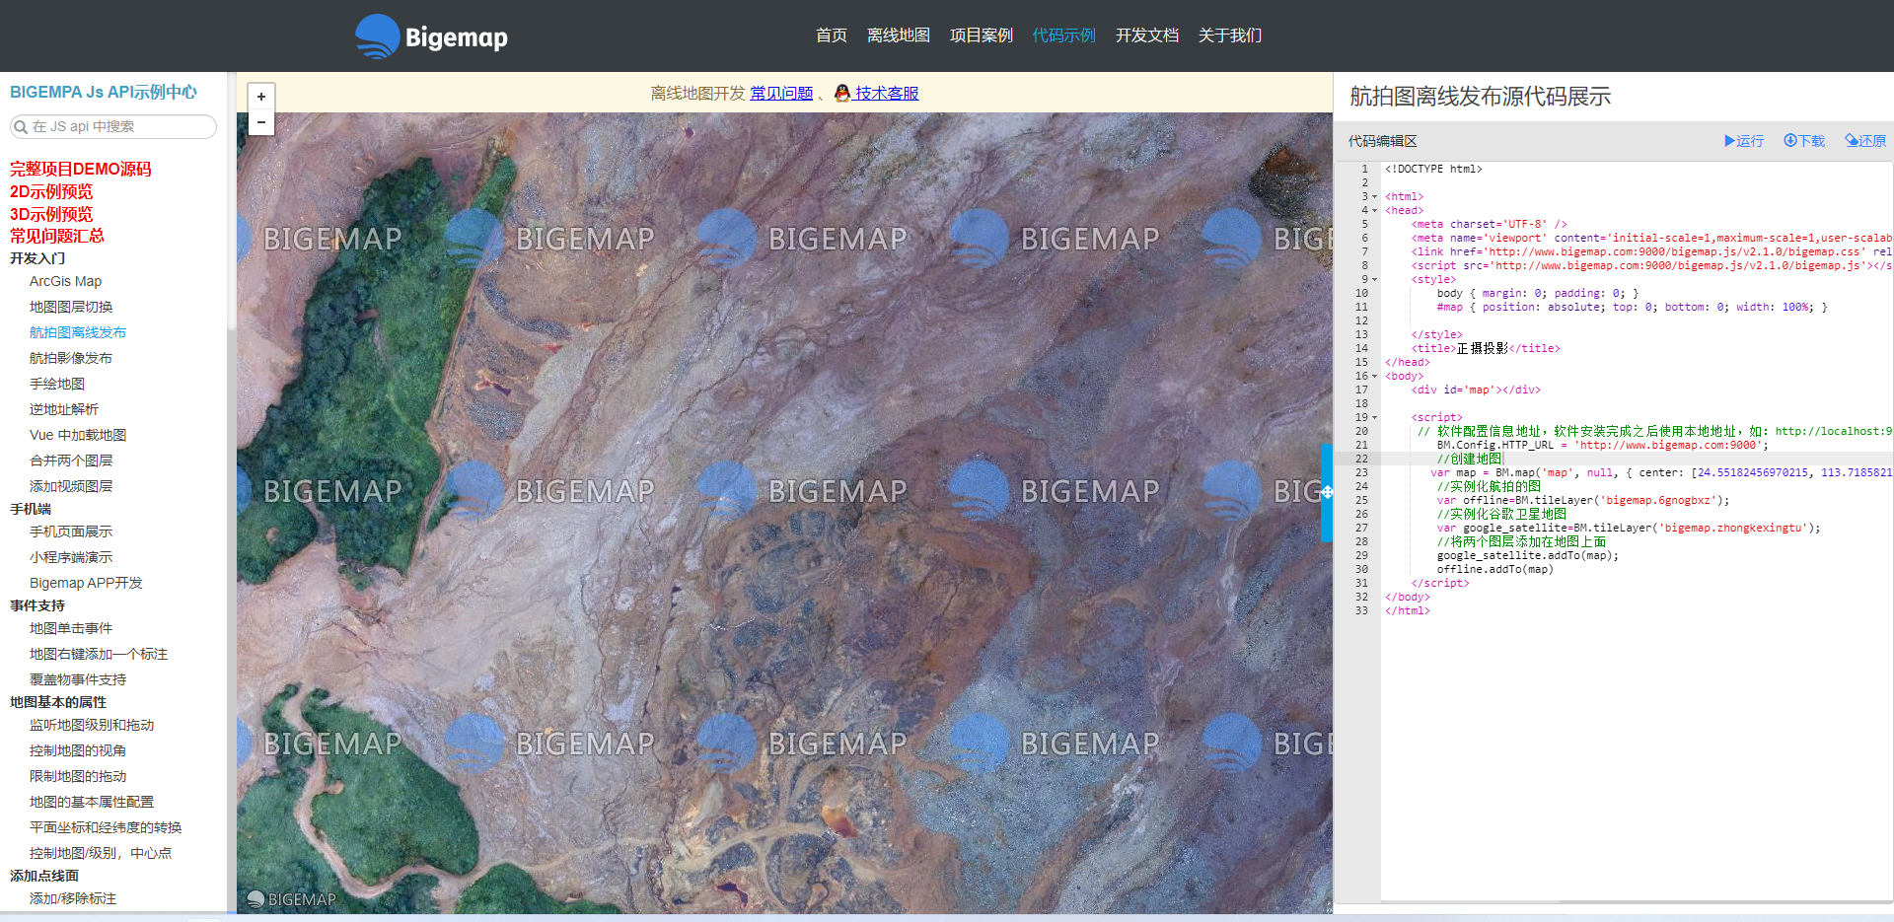Zoom out the map with minus button

click(260, 122)
